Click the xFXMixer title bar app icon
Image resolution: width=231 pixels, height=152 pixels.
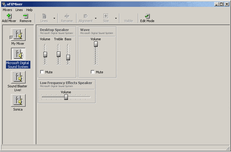tap(4, 4)
